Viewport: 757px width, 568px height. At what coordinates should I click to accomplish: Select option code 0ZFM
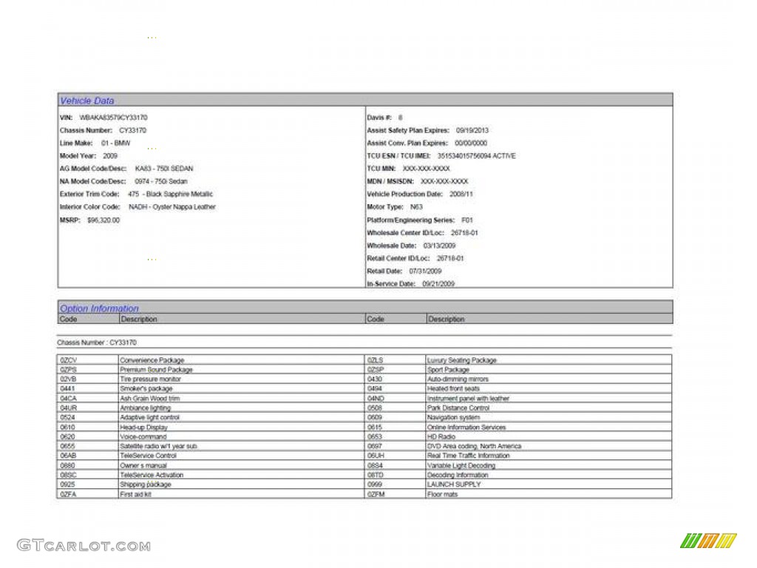376,495
